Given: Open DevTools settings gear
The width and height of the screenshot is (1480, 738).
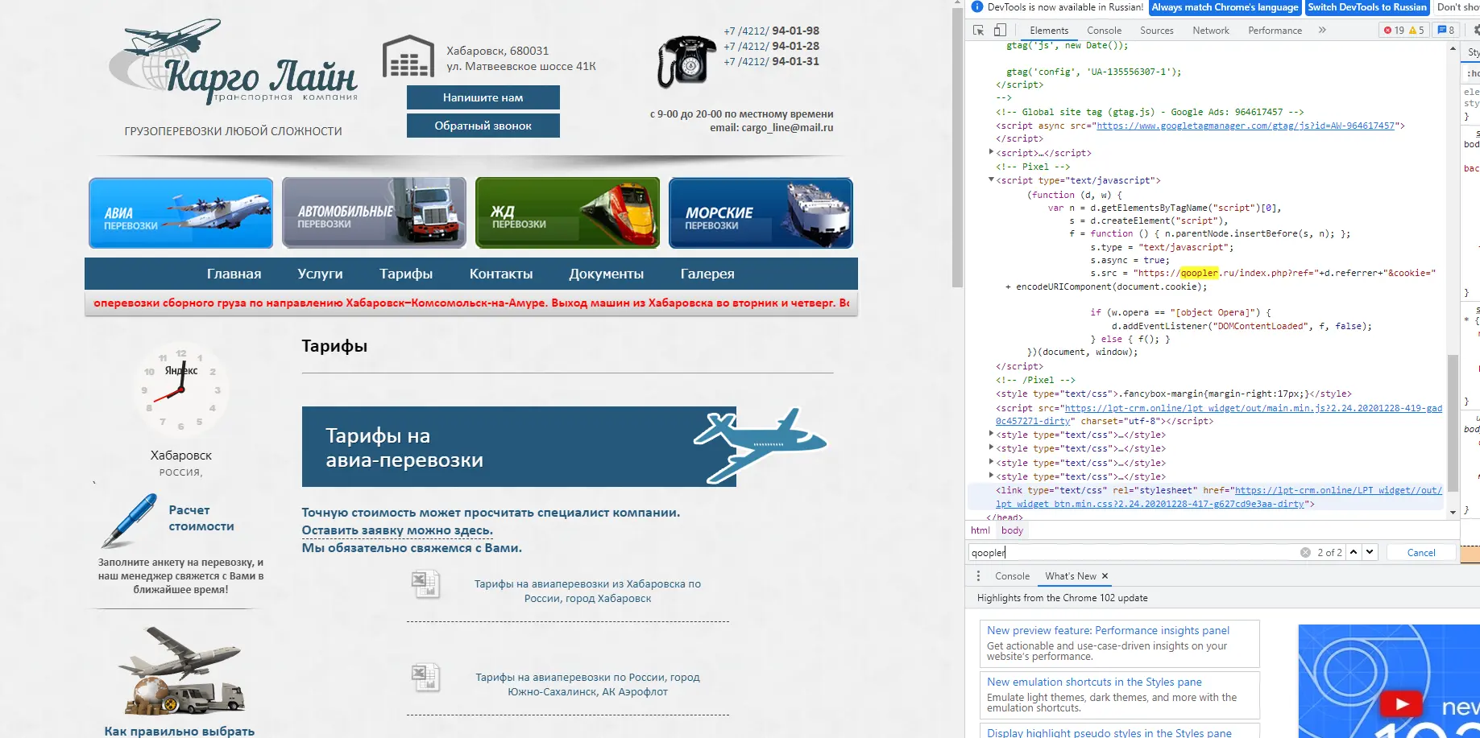Looking at the screenshot, I should click(x=1476, y=30).
